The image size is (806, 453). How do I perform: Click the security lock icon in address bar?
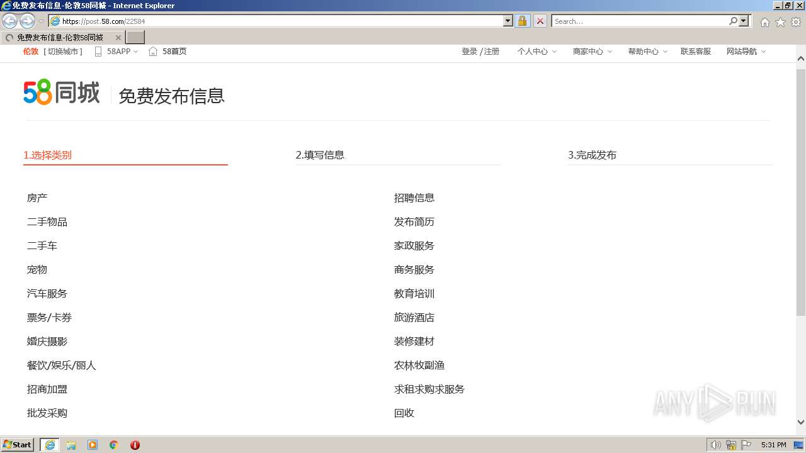click(522, 21)
